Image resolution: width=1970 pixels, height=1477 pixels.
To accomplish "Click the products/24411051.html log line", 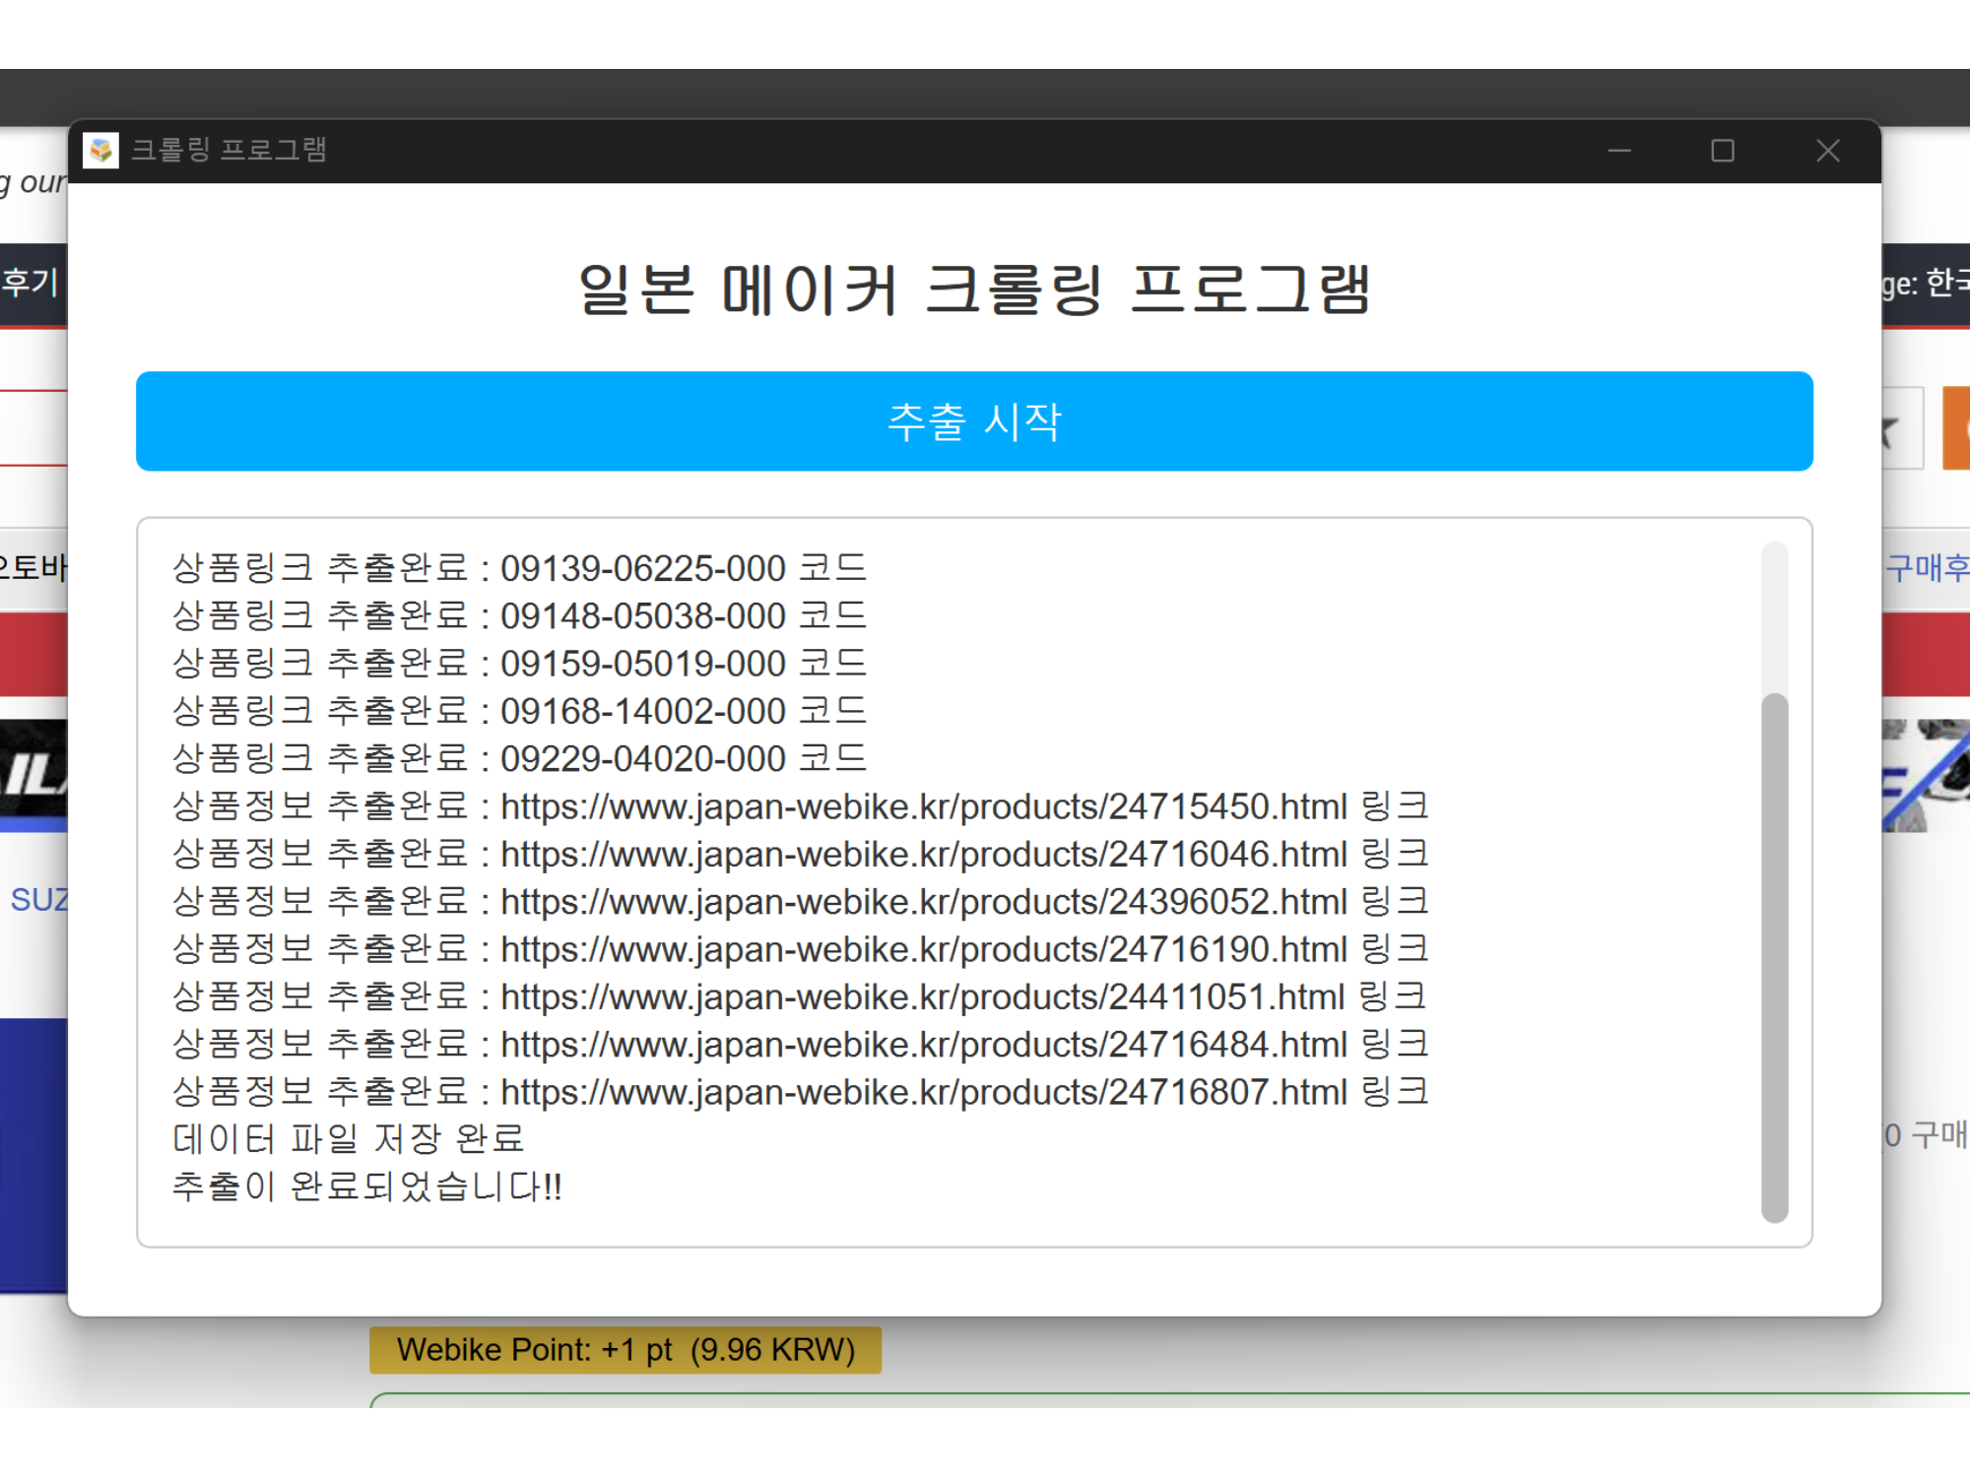I will [x=801, y=996].
